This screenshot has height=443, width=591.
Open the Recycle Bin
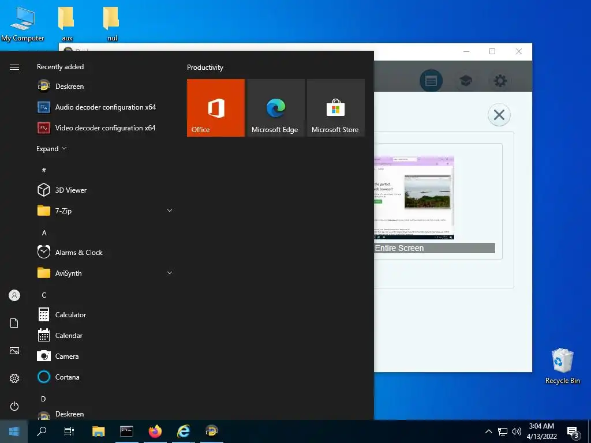(562, 366)
